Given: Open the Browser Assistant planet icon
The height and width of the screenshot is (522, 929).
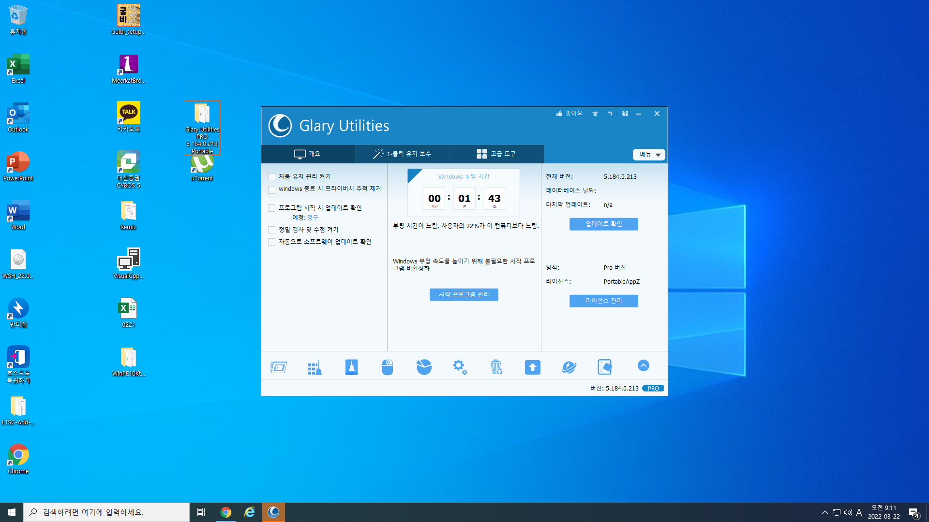Looking at the screenshot, I should pyautogui.click(x=569, y=367).
